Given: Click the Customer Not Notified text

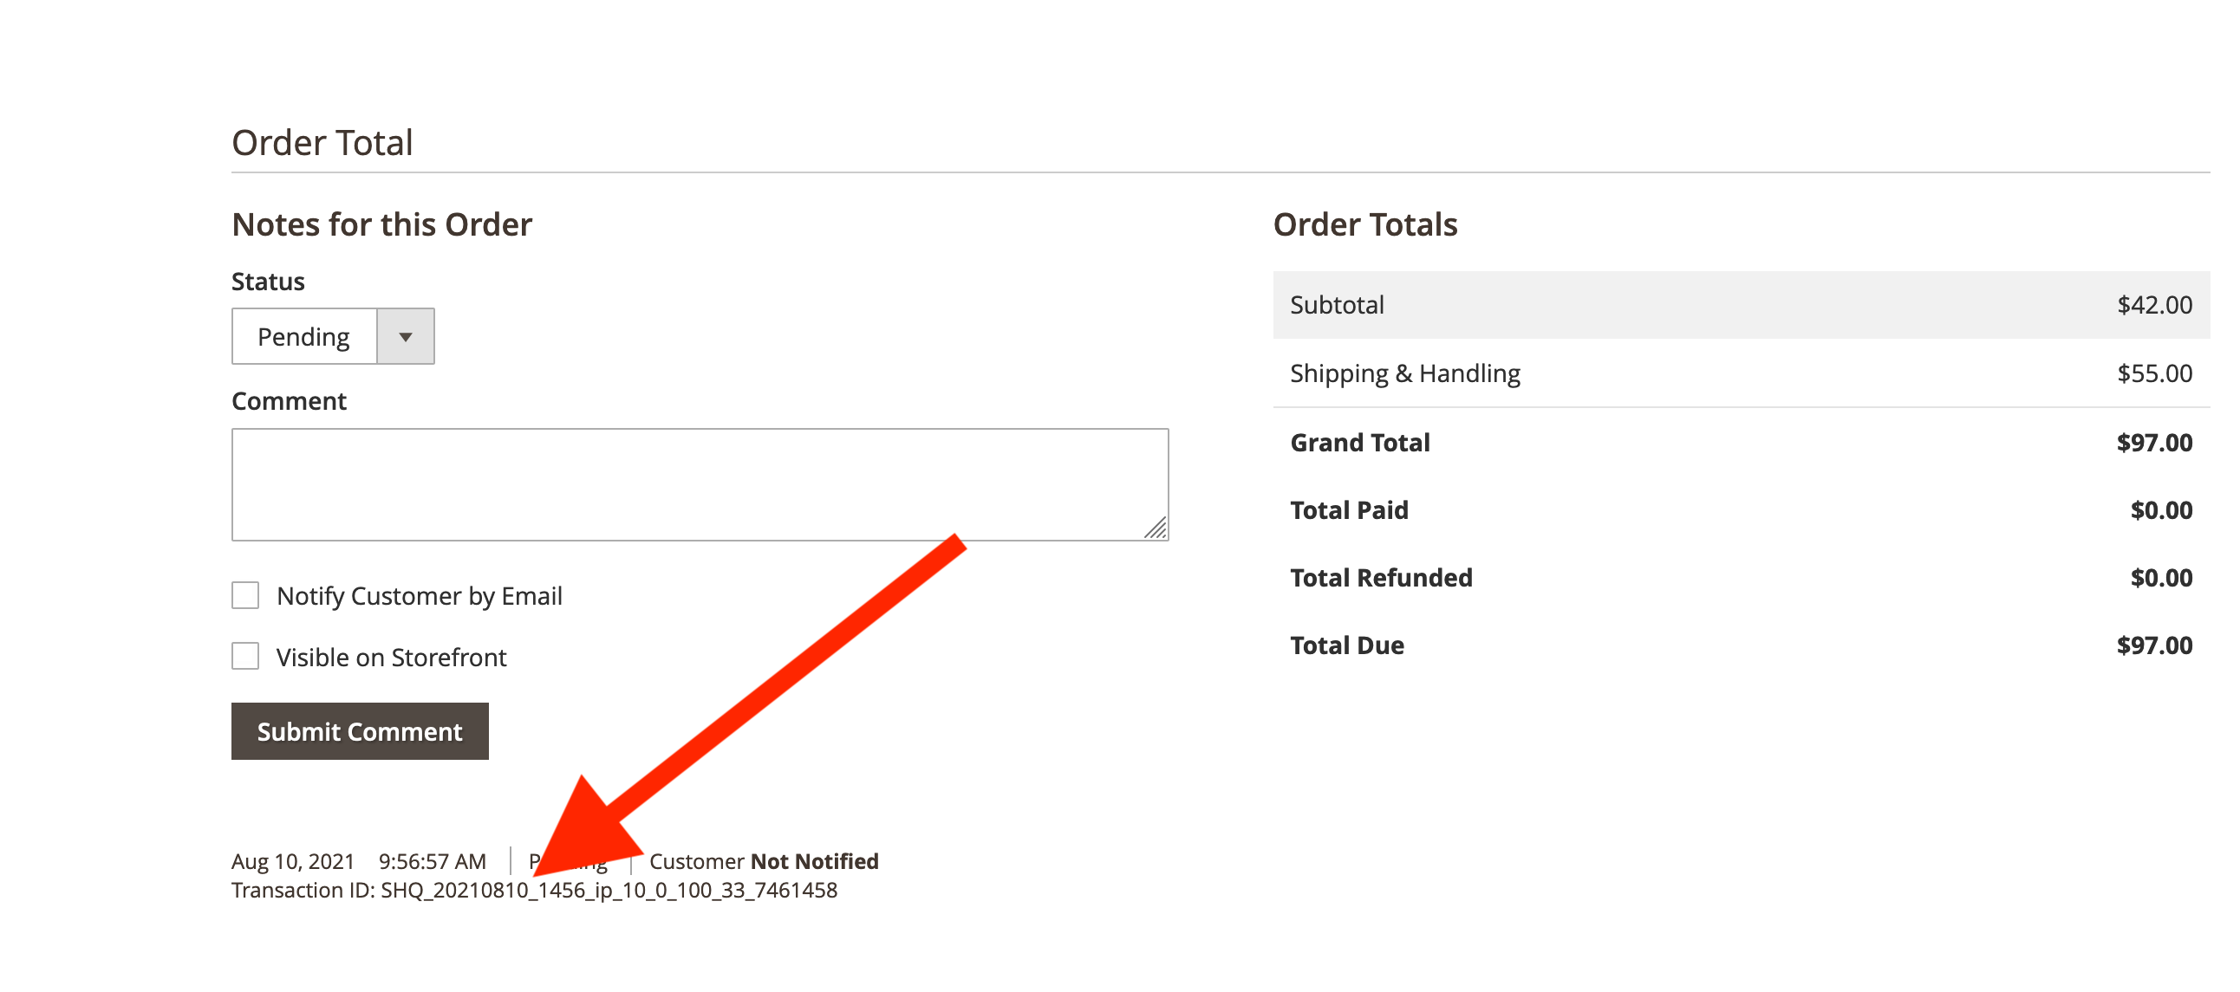Looking at the screenshot, I should [764, 861].
